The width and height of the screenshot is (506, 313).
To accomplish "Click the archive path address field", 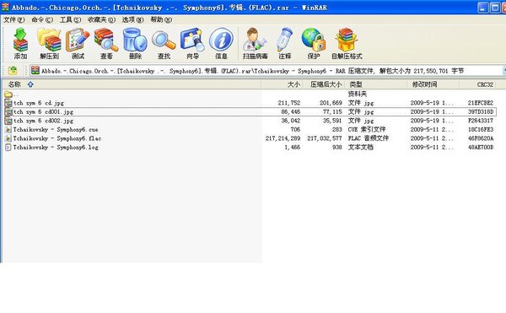I will click(x=266, y=70).
